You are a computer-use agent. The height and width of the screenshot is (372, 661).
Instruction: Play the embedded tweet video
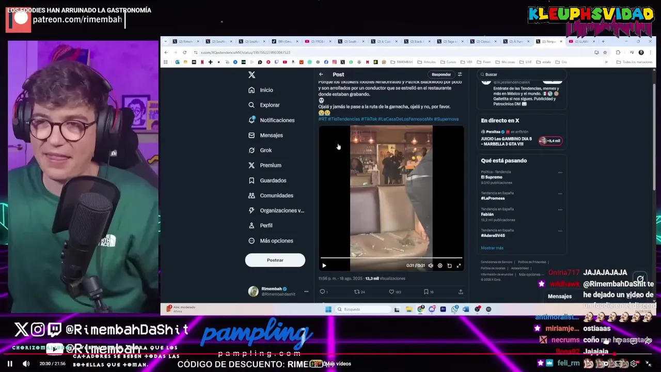pyautogui.click(x=324, y=266)
